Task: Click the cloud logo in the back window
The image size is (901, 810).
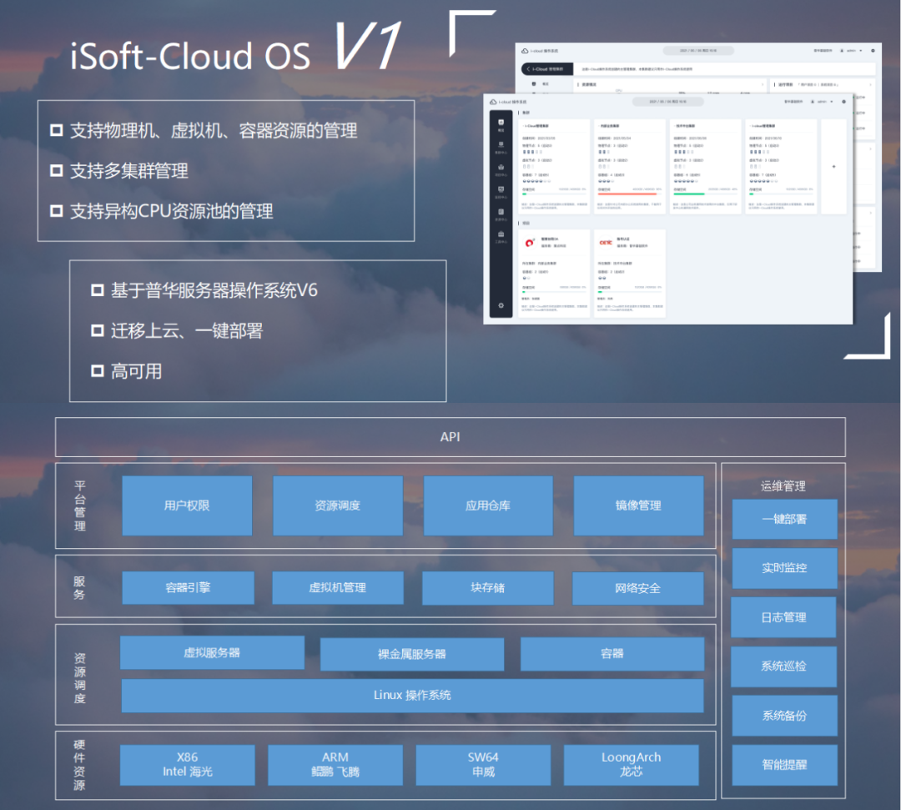Action: [525, 51]
